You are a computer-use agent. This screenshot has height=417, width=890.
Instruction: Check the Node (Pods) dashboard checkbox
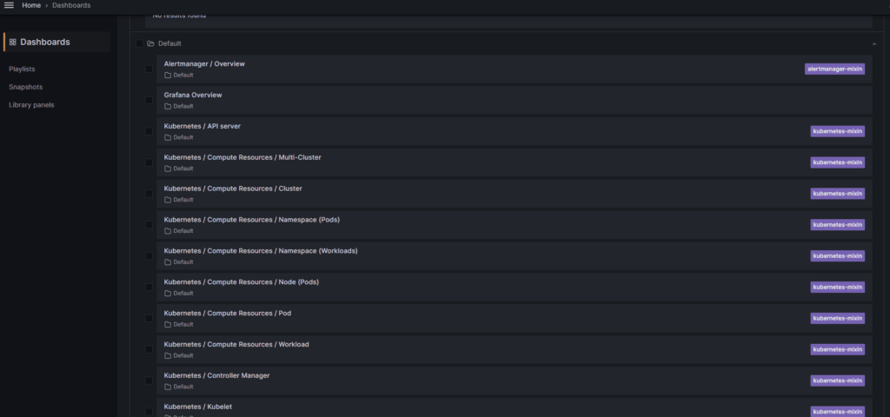[149, 288]
